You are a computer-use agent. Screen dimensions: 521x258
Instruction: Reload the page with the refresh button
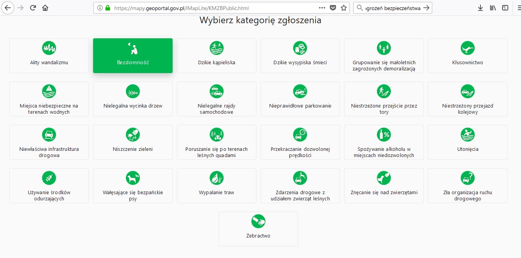point(33,8)
